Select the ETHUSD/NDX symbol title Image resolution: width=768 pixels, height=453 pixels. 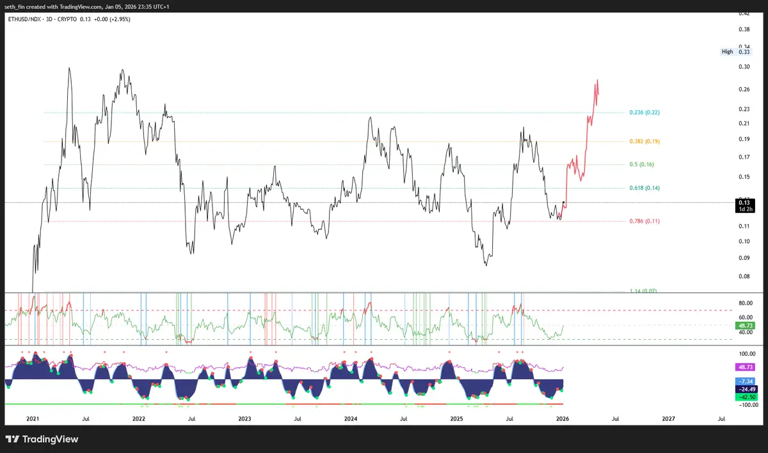point(26,19)
